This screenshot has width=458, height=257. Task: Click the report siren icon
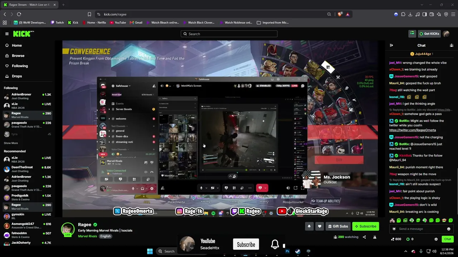375,237
